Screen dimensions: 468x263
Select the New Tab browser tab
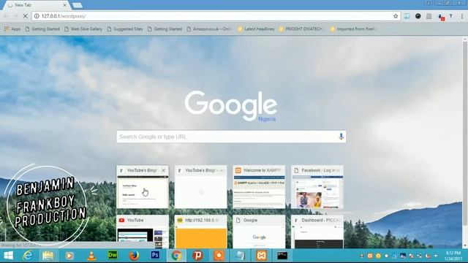[x=36, y=5]
